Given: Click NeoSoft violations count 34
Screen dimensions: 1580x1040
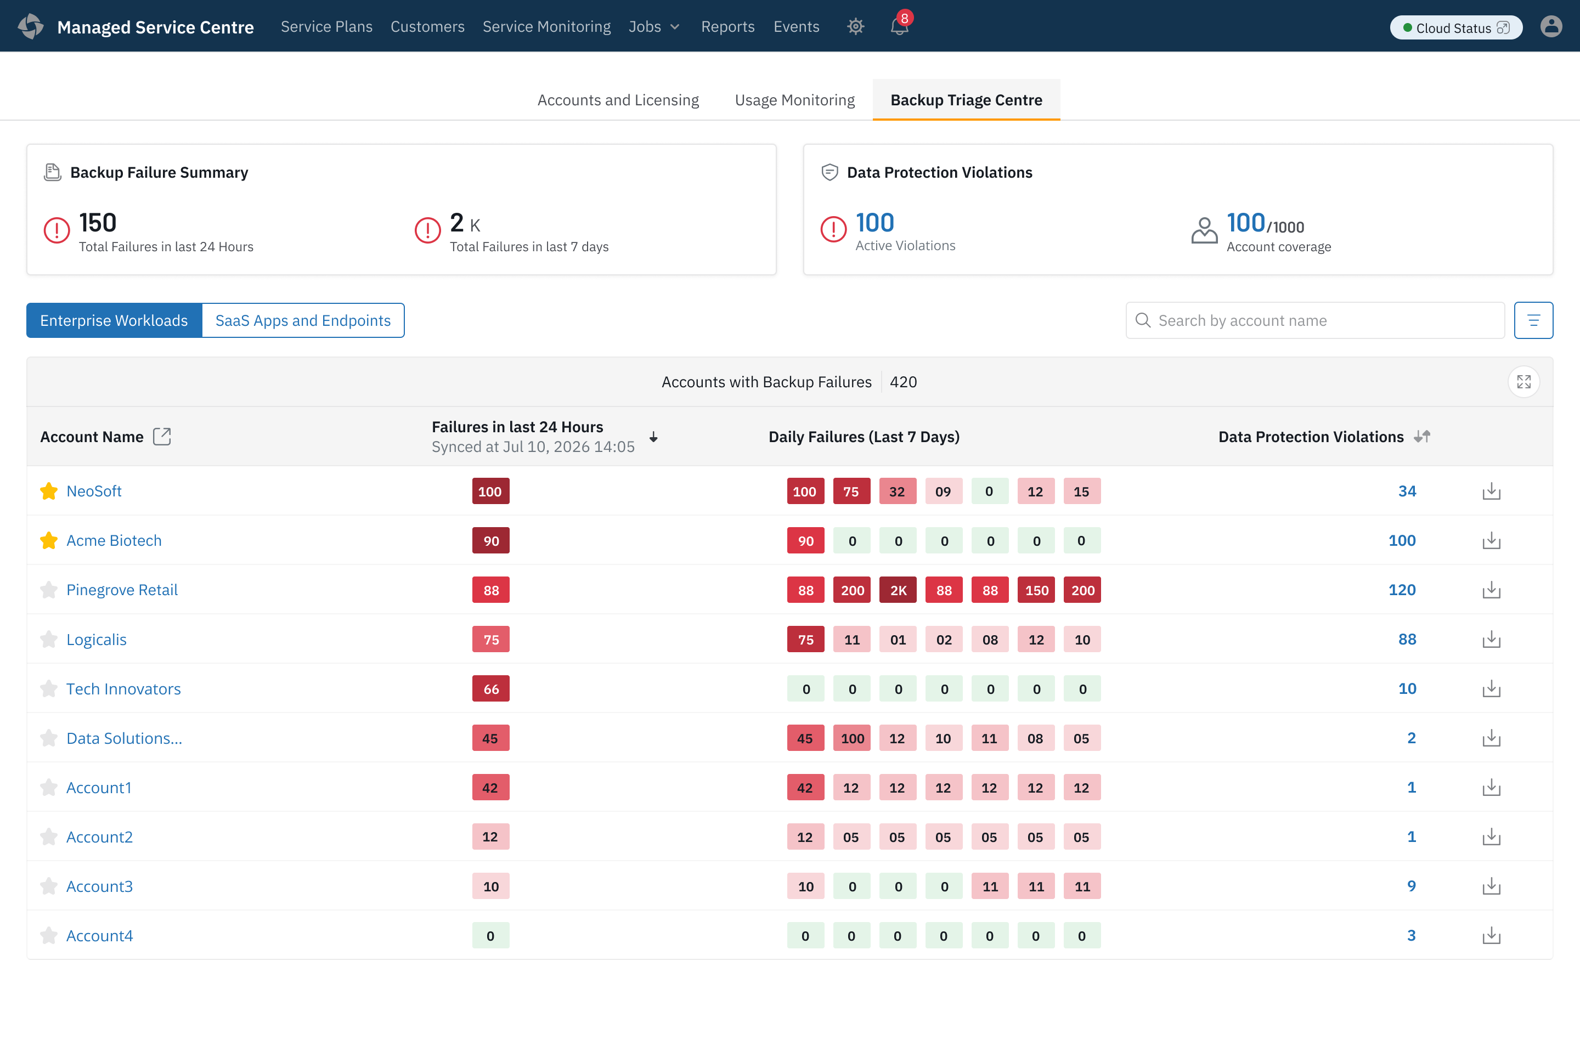Looking at the screenshot, I should point(1407,491).
